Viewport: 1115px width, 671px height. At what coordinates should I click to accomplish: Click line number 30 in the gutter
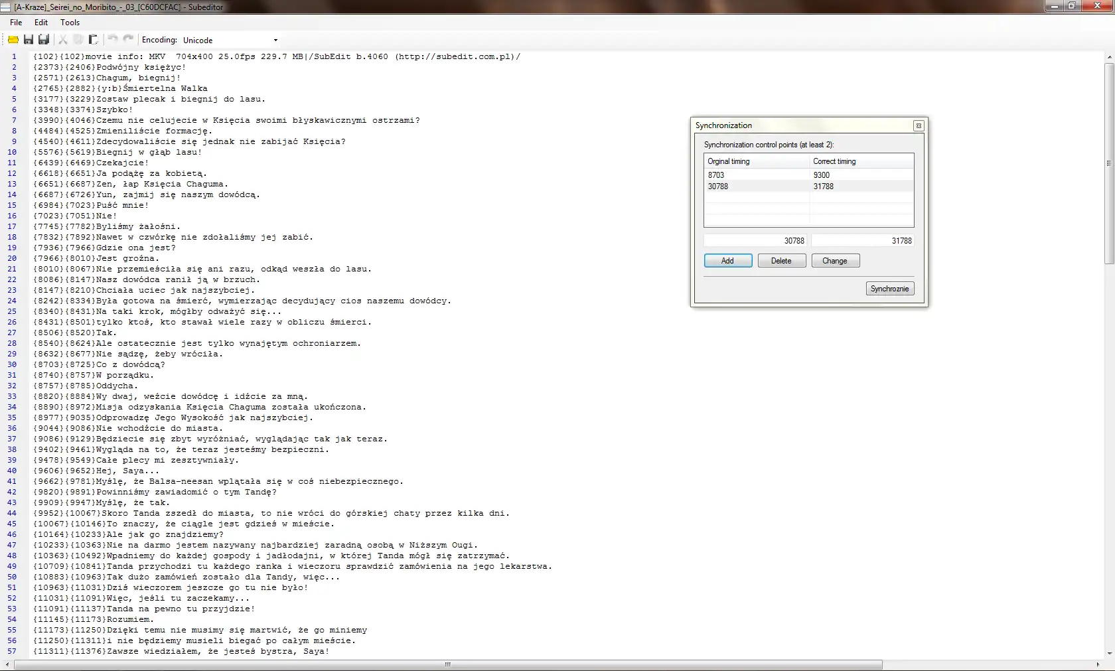click(x=12, y=364)
